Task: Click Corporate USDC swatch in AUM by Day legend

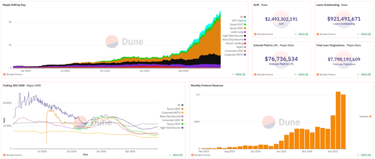Action: [x=245, y=51]
